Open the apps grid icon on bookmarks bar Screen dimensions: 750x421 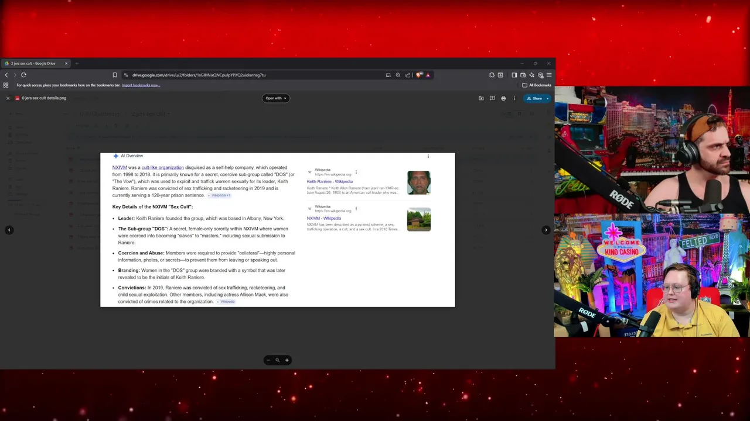(x=6, y=85)
